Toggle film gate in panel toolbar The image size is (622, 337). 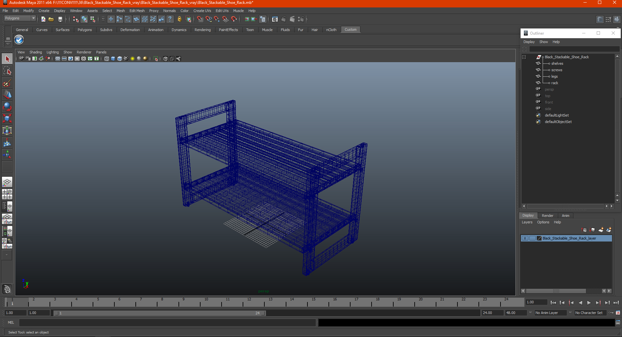point(64,59)
